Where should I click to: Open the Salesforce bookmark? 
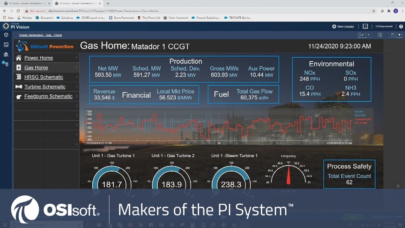pyautogui.click(x=65, y=18)
